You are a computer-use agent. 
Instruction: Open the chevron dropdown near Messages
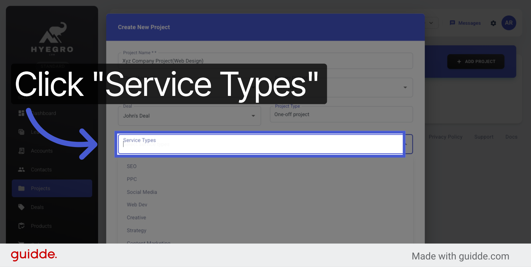coord(431,23)
